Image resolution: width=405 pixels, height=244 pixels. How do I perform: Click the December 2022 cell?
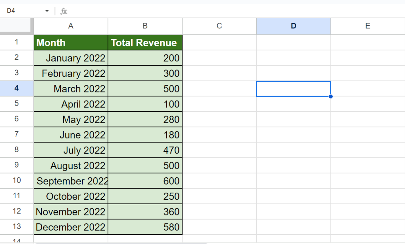tap(71, 227)
